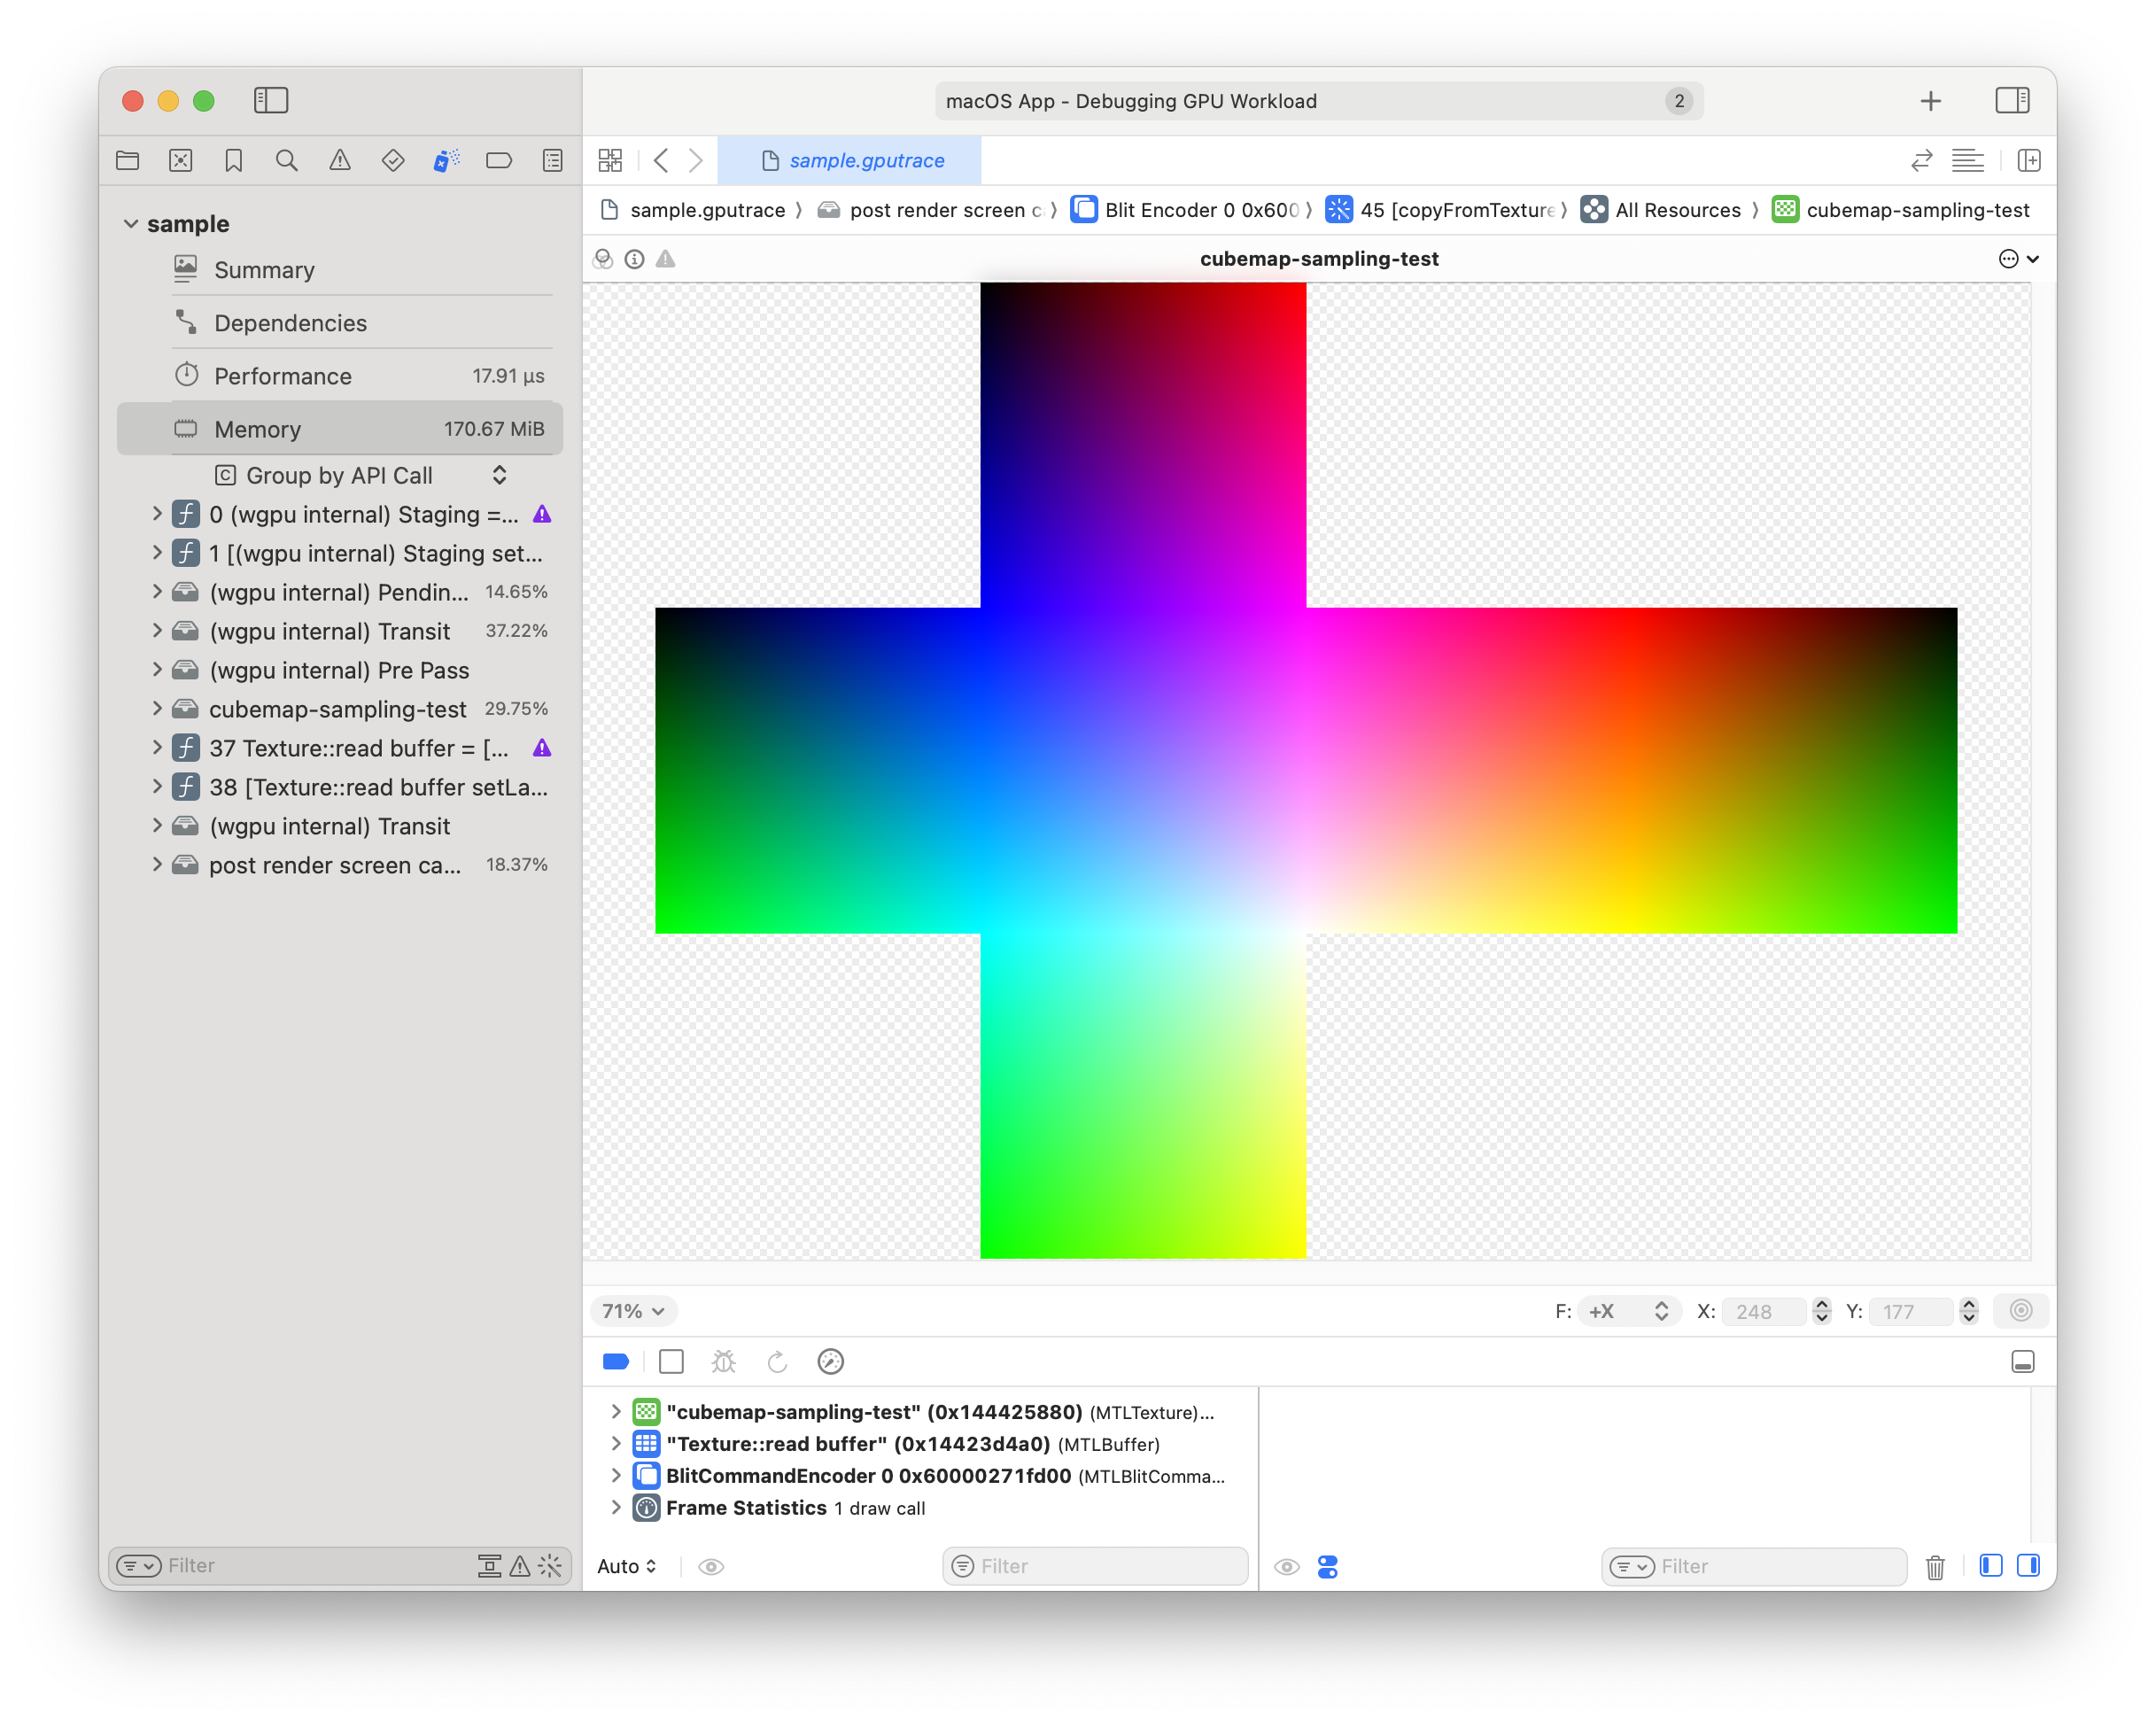Click the plus button in title bar
The height and width of the screenshot is (1722, 2156).
pos(1931,101)
